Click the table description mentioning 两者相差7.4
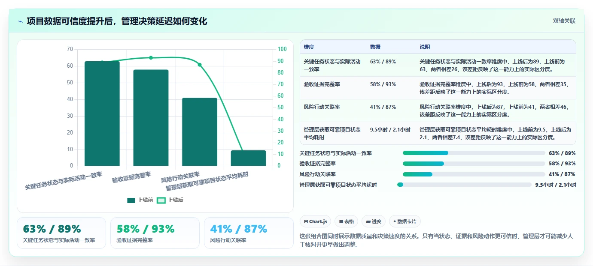 point(495,133)
